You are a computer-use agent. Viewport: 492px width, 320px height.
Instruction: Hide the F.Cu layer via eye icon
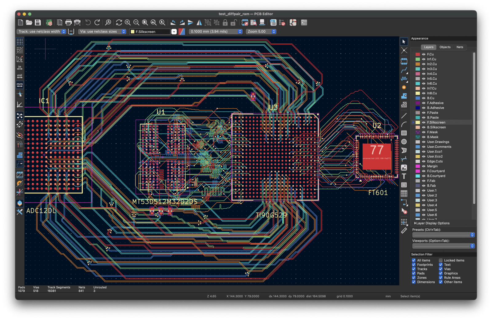423,54
